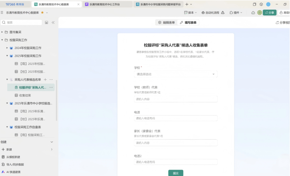The height and width of the screenshot is (176, 290).
Task: Click the 高级 lock icon on the right
Action: [x=281, y=12]
